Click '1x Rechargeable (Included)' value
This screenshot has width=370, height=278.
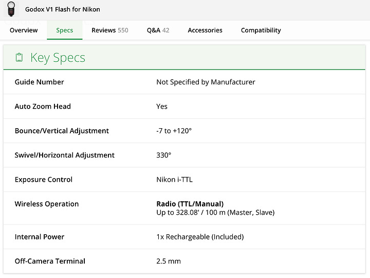200,237
